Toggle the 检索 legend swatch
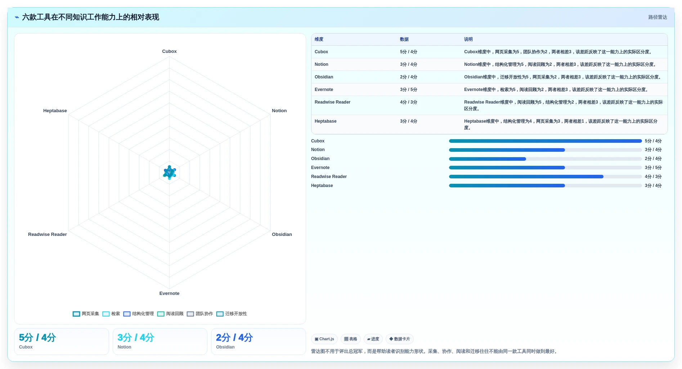Image resolution: width=682 pixels, height=369 pixels. coord(106,314)
